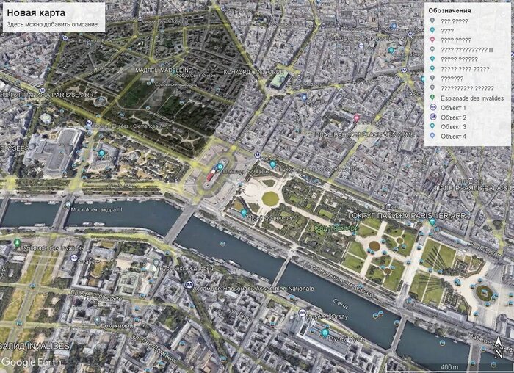Click the 400 m scale bar
This screenshot has height=373, width=514.
pyautogui.click(x=449, y=366)
